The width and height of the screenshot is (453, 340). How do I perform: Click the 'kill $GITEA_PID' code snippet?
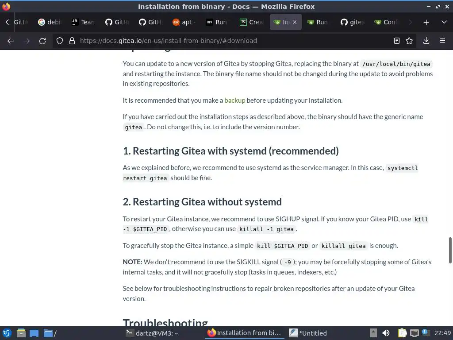[282, 246]
